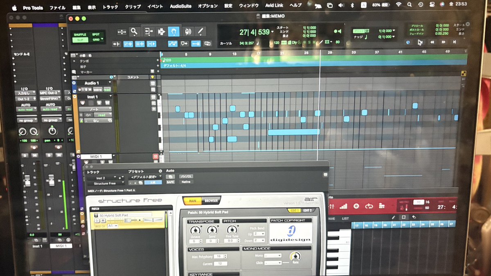Select pencil tool in rear piano roll window
The height and width of the screenshot is (276, 491).
pyautogui.click(x=394, y=217)
